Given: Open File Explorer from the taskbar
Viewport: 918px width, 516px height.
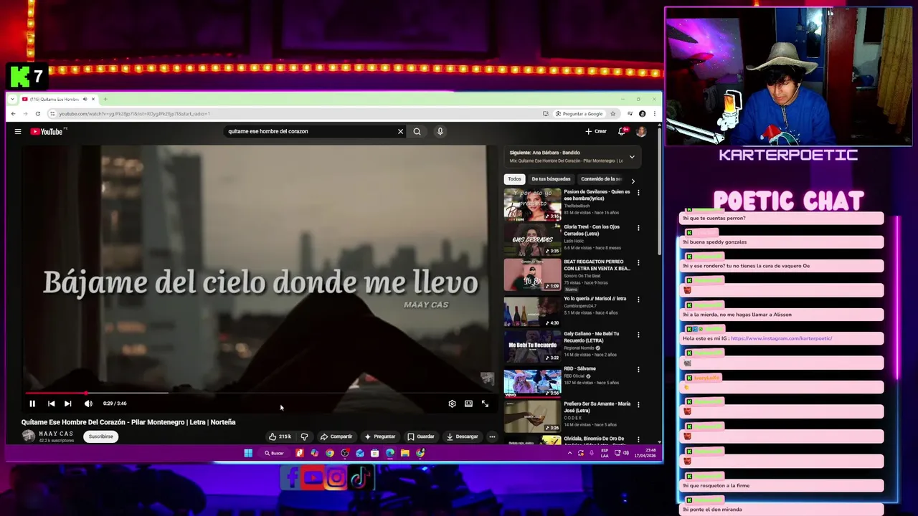Looking at the screenshot, I should tap(405, 453).
